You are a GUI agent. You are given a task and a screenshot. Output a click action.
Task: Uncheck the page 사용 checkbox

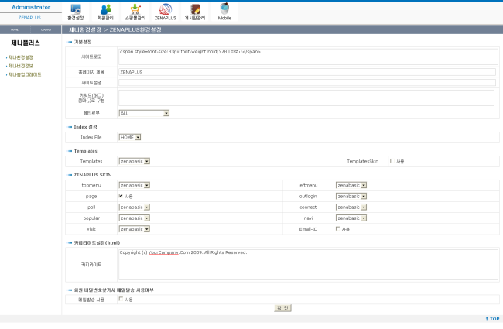121,196
